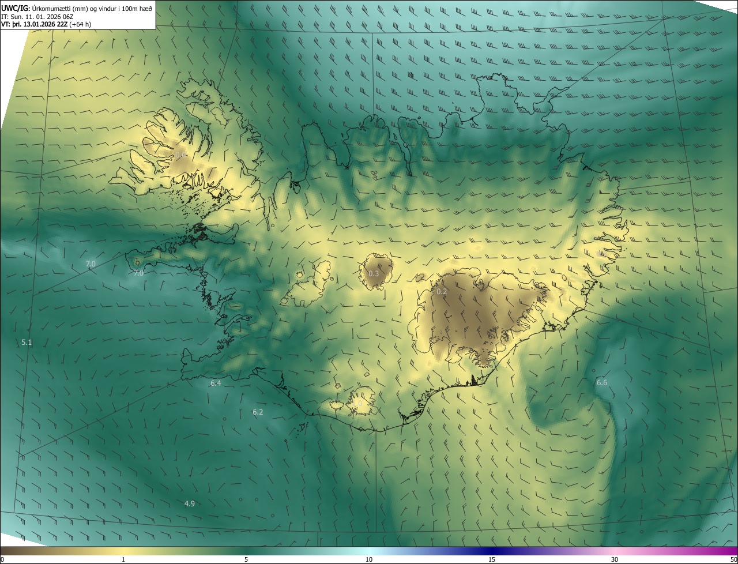Click the 6.2 precipitation value label

click(258, 412)
